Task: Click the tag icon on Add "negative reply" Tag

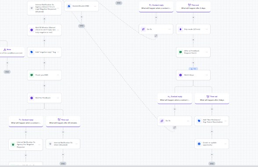Action: (x=32, y=52)
